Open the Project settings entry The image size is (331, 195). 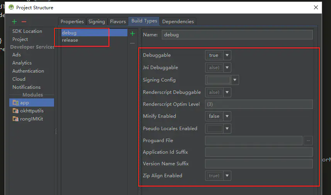20,39
